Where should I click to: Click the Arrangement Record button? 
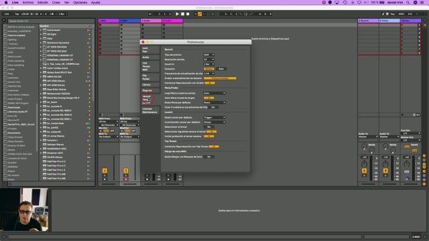pyautogui.click(x=188, y=14)
